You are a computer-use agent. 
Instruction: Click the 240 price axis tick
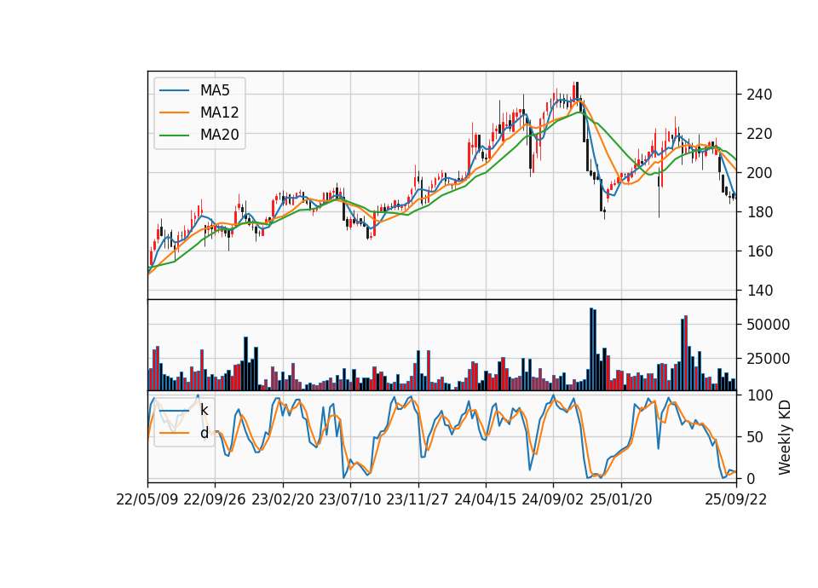759,95
